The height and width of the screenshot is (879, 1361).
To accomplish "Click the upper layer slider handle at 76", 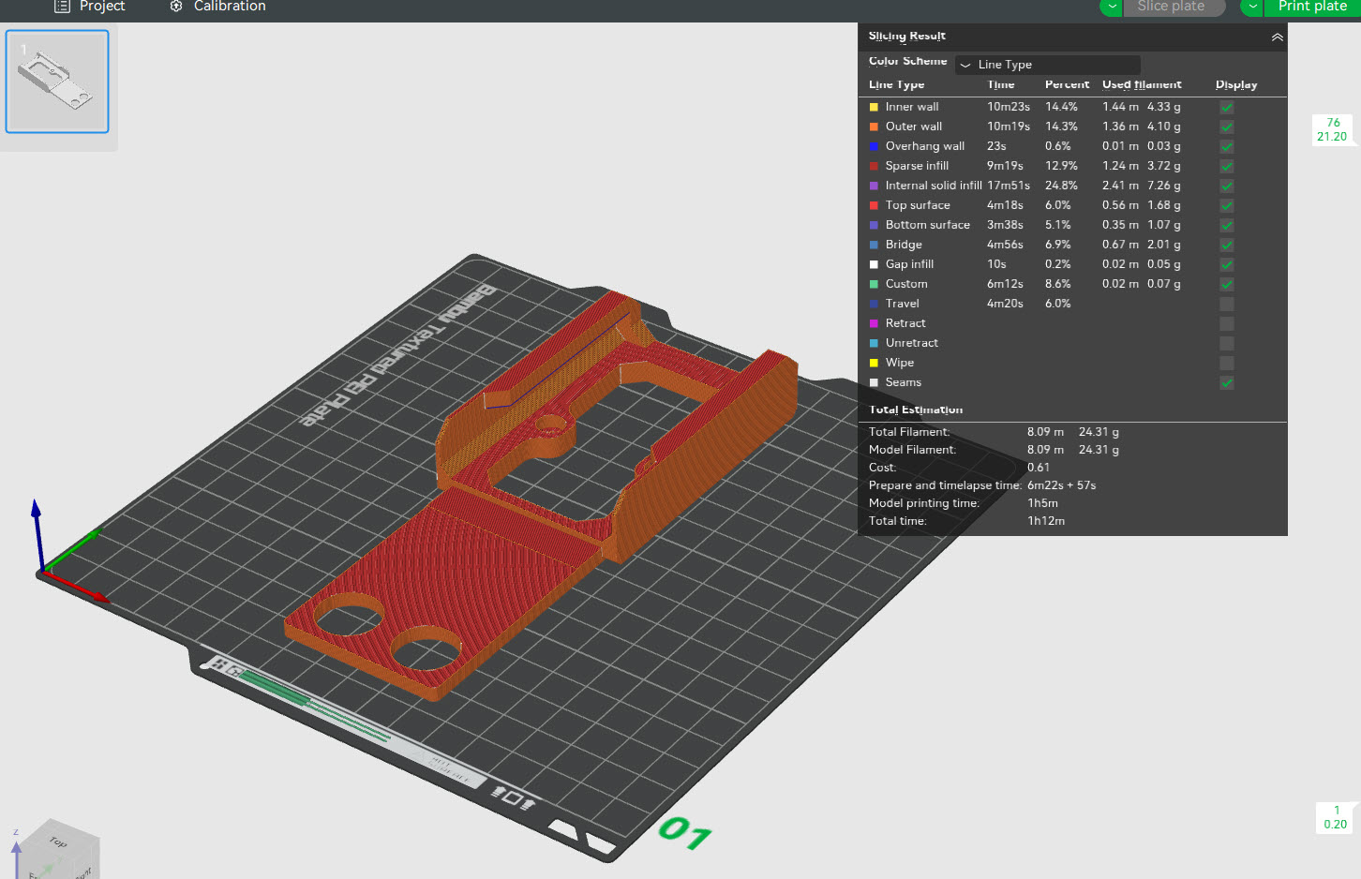I will click(1332, 129).
